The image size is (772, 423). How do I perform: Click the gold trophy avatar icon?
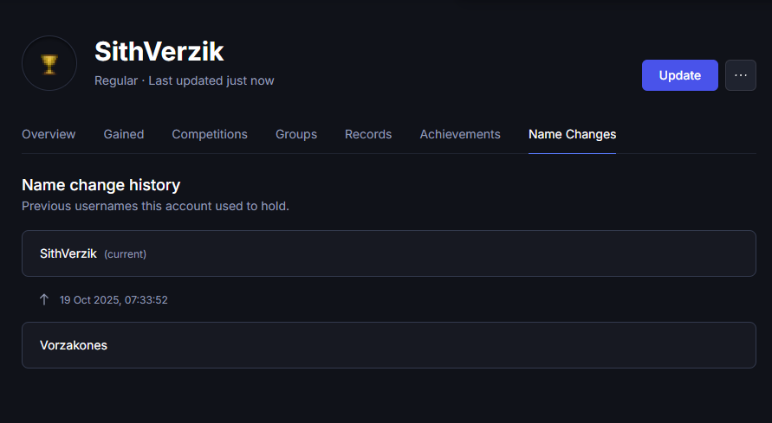pyautogui.click(x=49, y=64)
